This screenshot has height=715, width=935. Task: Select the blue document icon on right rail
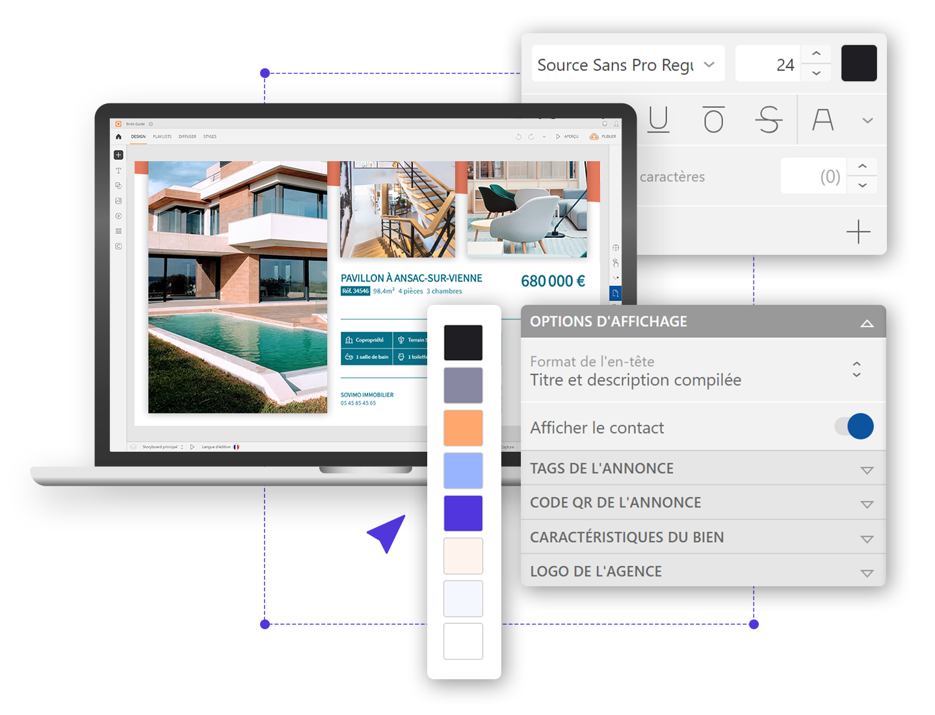click(x=615, y=293)
